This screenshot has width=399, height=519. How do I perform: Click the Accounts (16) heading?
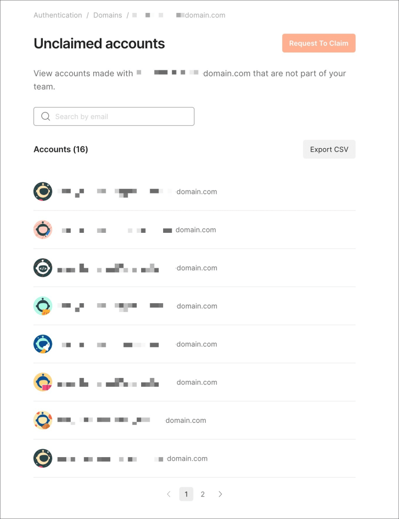60,149
